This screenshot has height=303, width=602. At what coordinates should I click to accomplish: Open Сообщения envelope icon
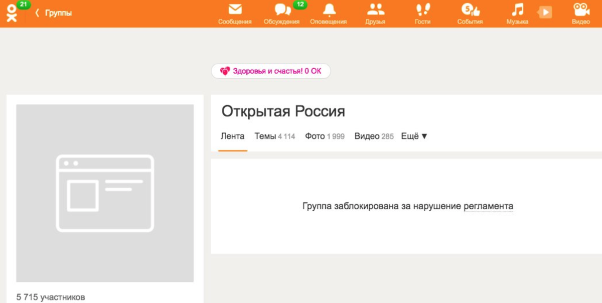[x=235, y=9]
